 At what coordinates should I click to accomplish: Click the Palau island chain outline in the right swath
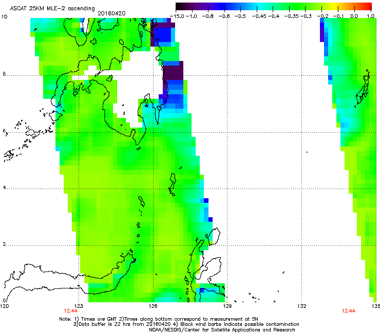pos(363,88)
